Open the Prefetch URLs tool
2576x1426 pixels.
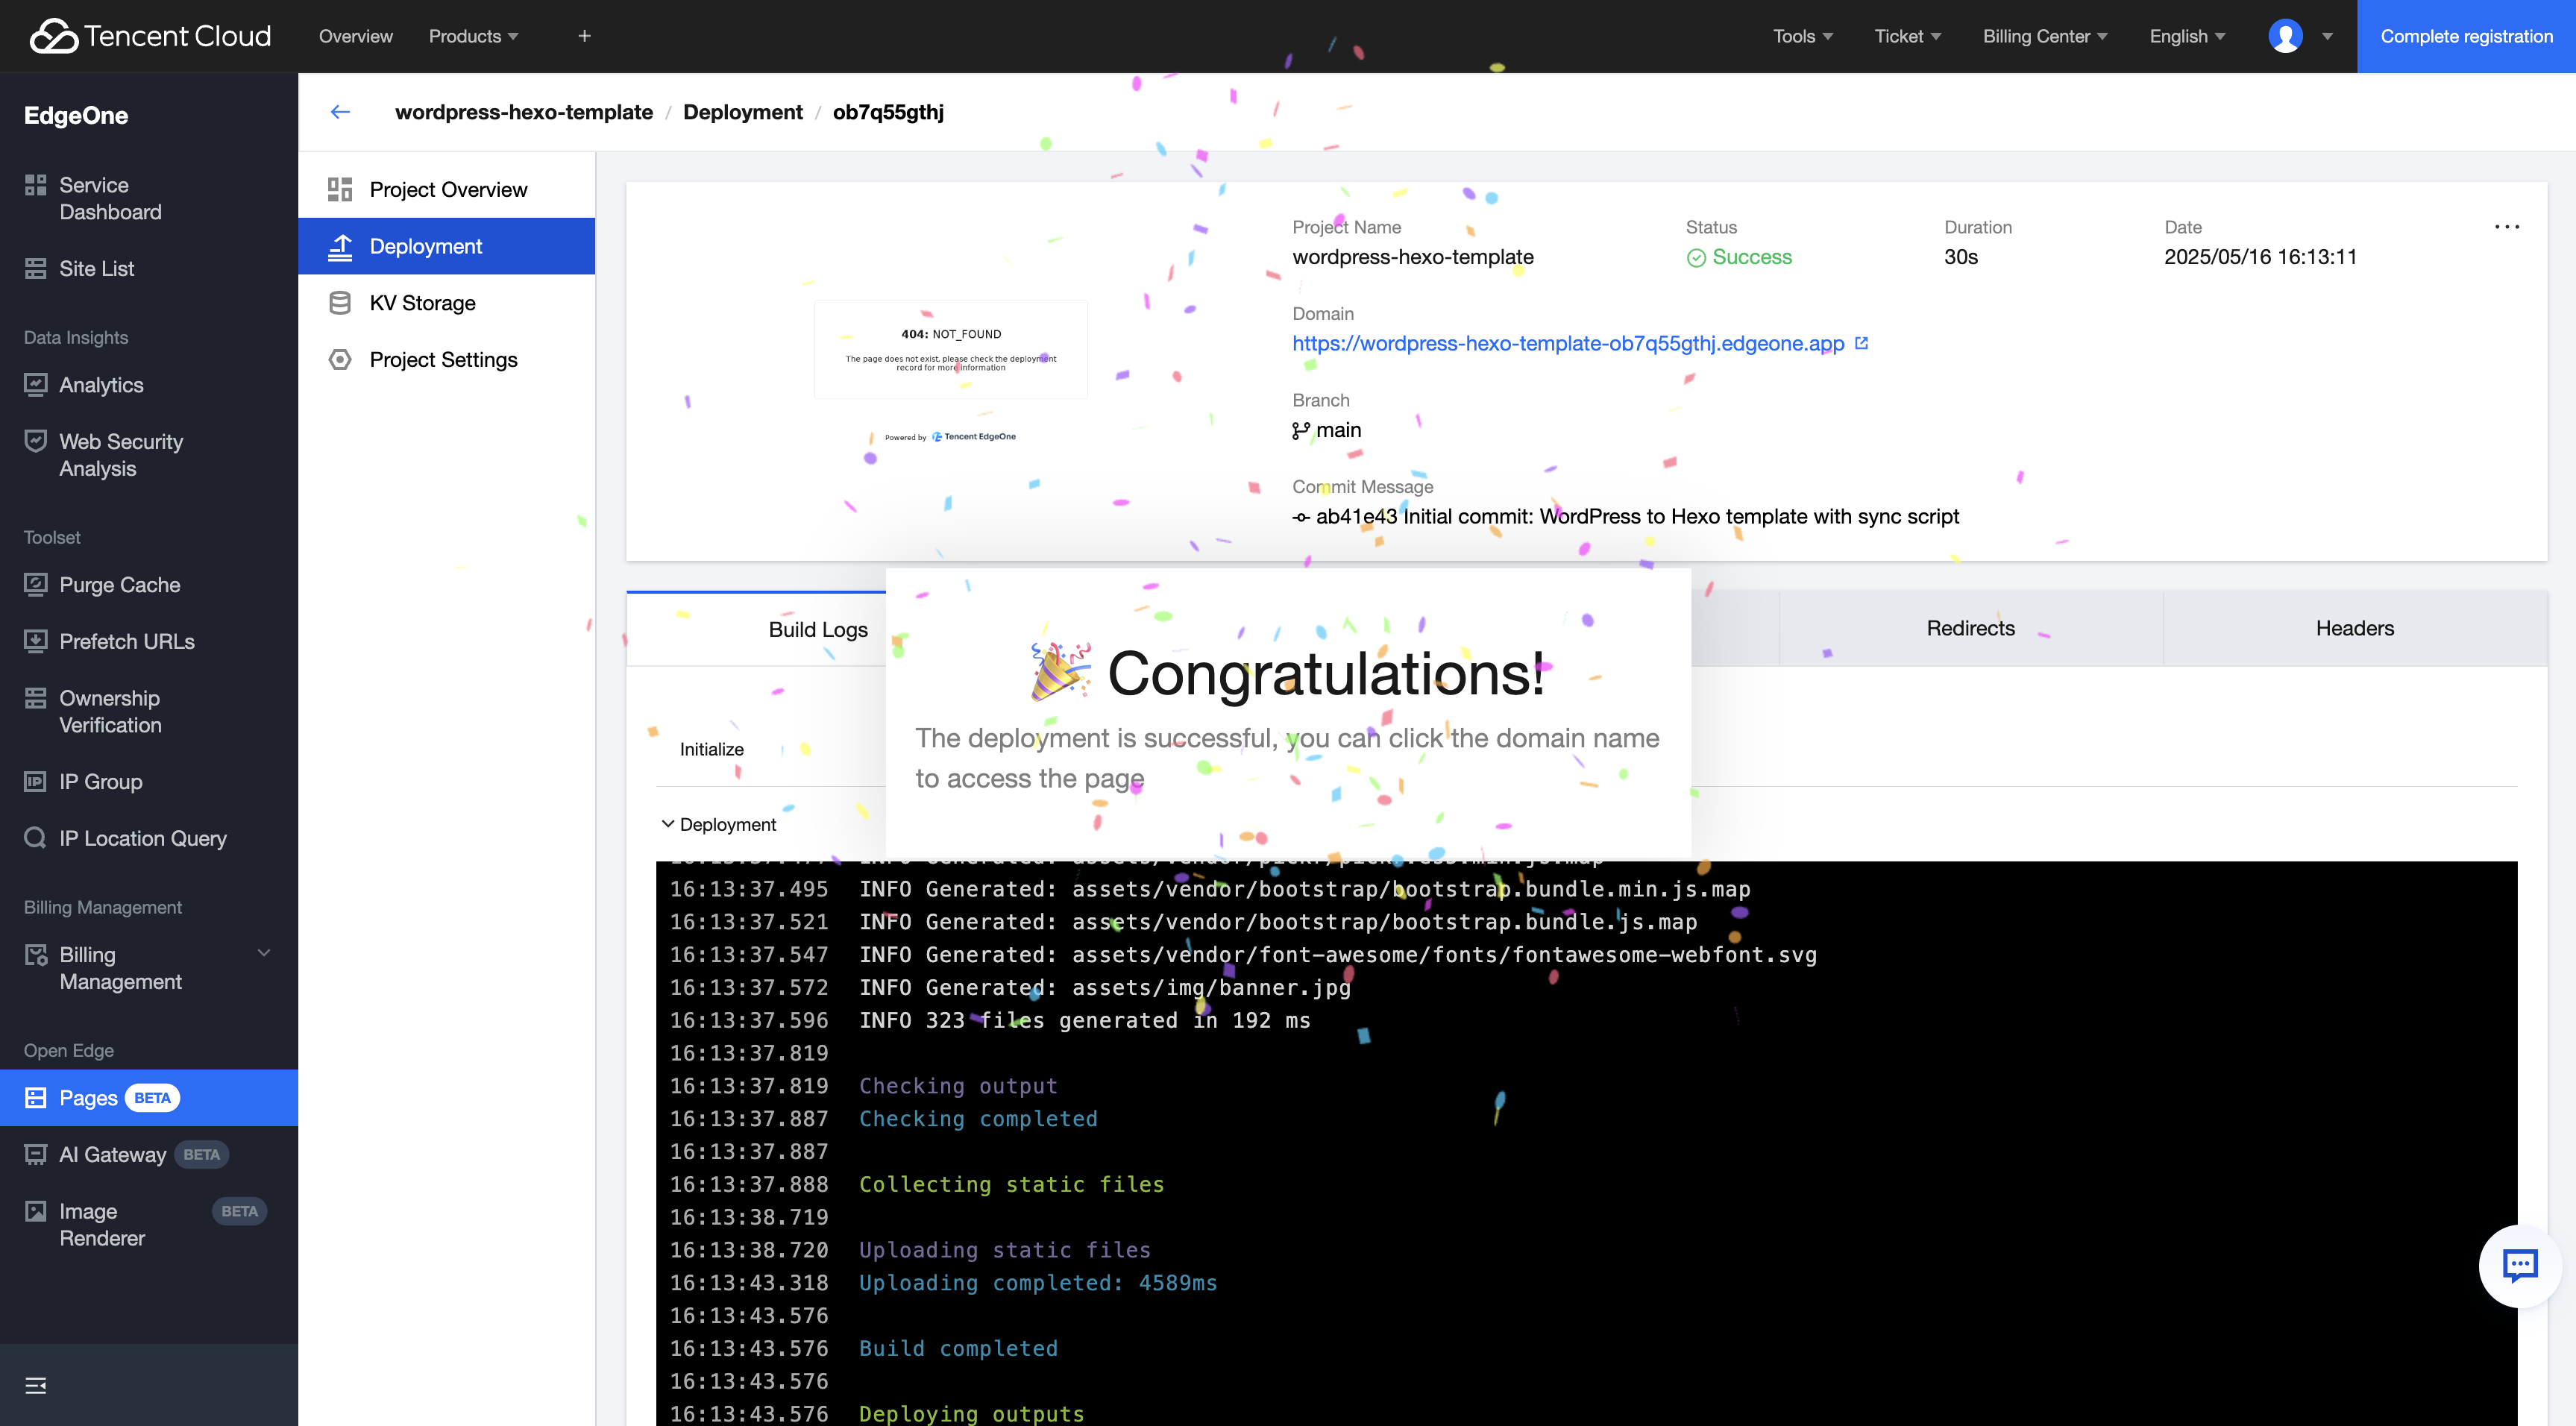(x=127, y=641)
